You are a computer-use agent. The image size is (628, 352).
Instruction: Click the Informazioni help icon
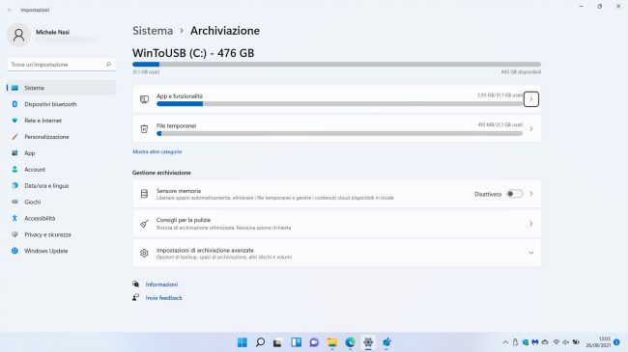(136, 284)
